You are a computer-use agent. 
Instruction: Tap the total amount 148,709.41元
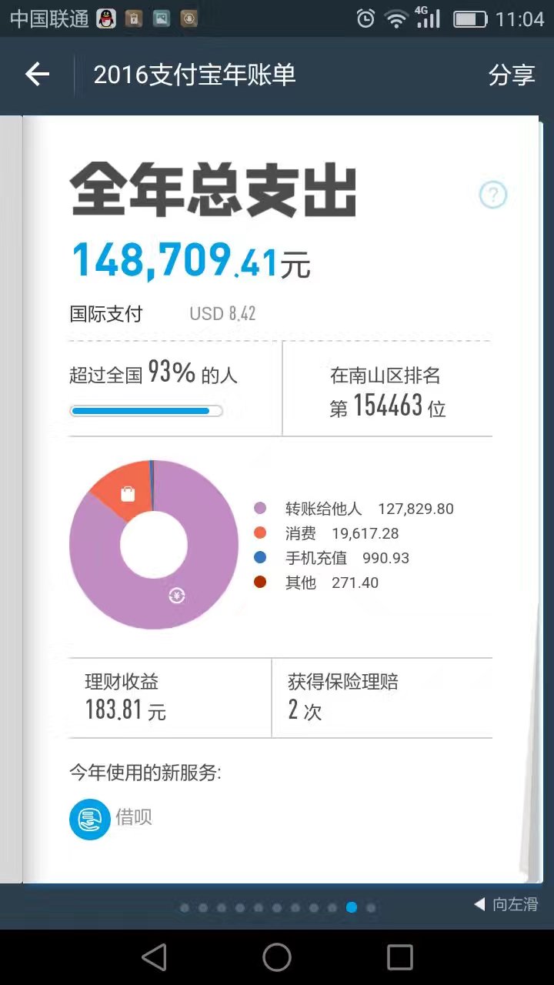tap(191, 259)
